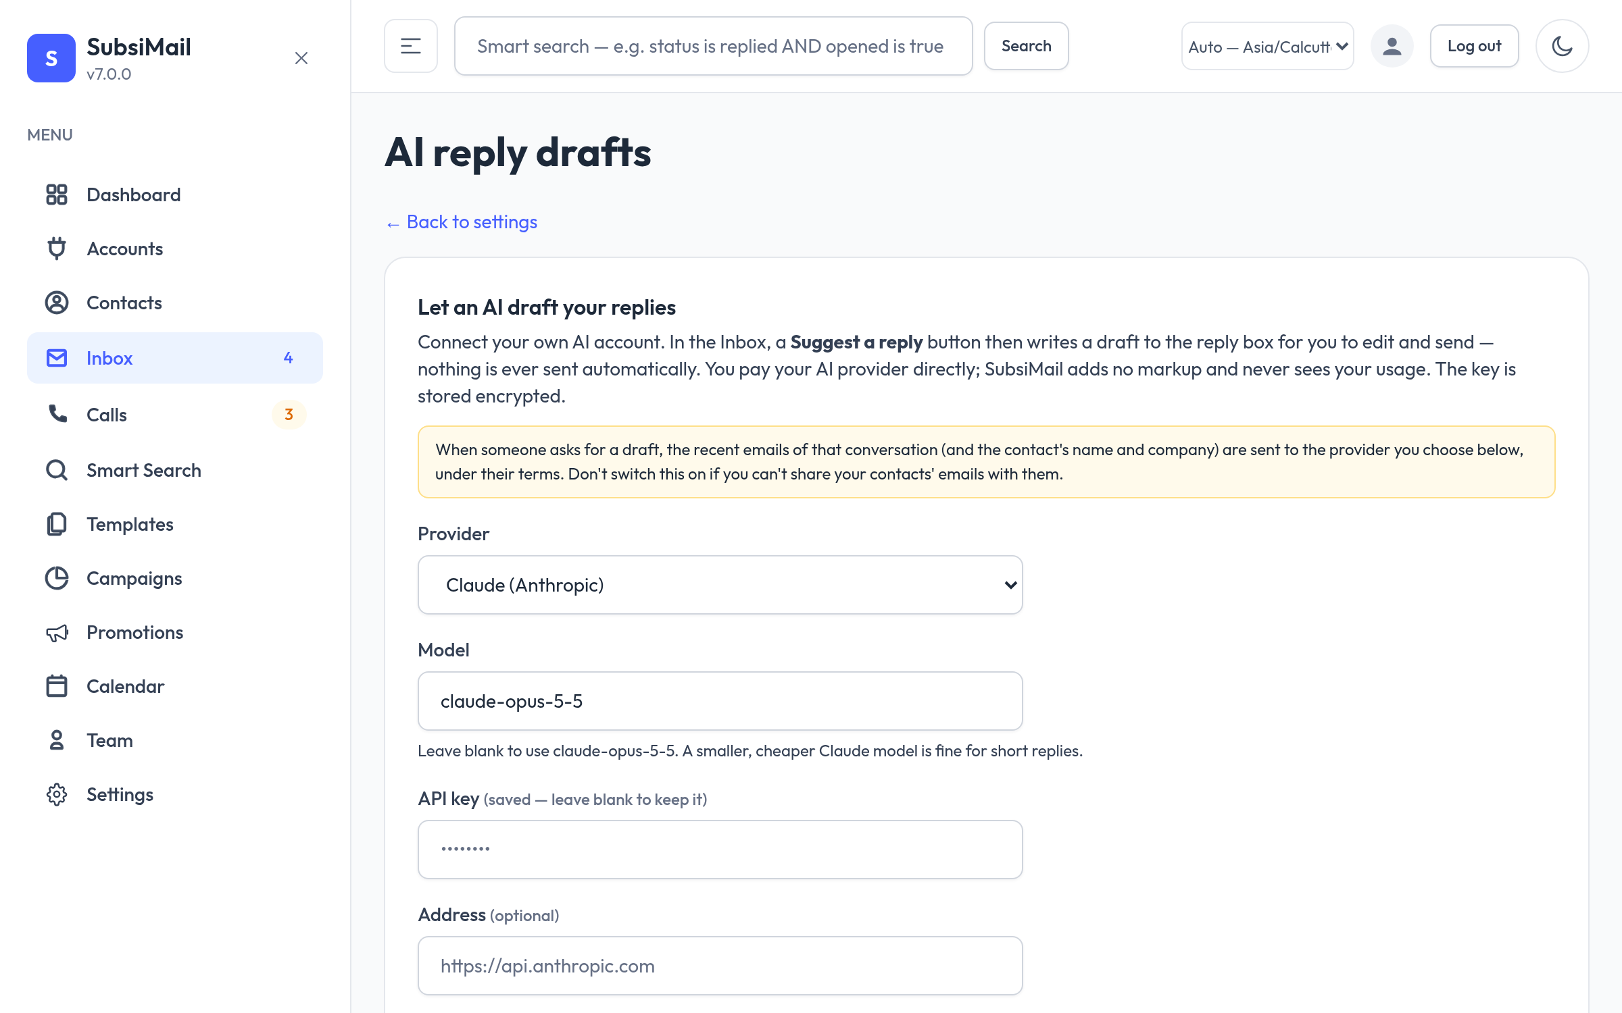This screenshot has height=1013, width=1622.
Task: Click the Promotions megaphone icon
Action: [x=57, y=632]
